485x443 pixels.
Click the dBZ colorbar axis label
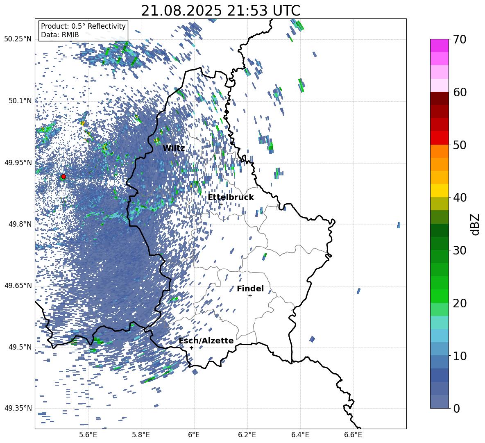coord(476,224)
